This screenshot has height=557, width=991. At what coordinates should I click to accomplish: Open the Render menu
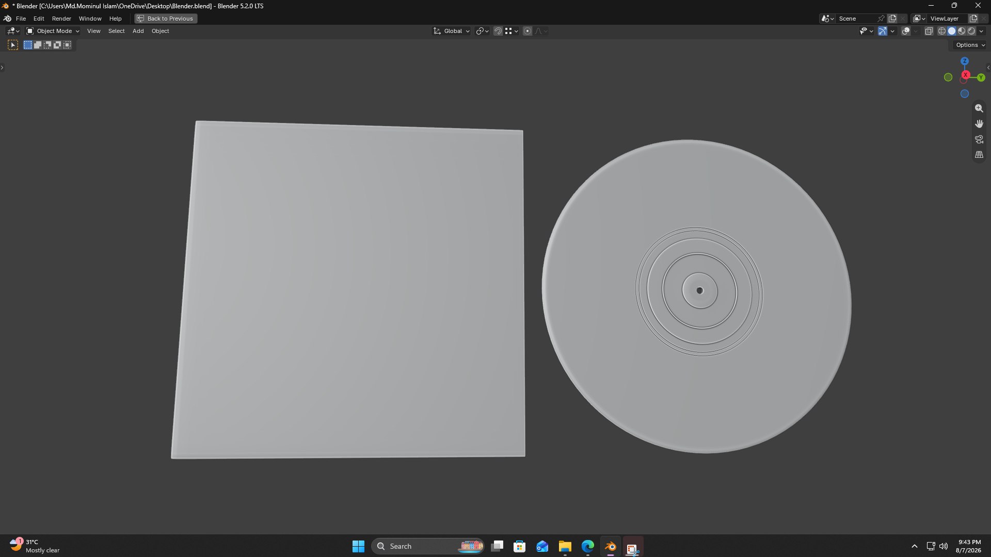[61, 19]
